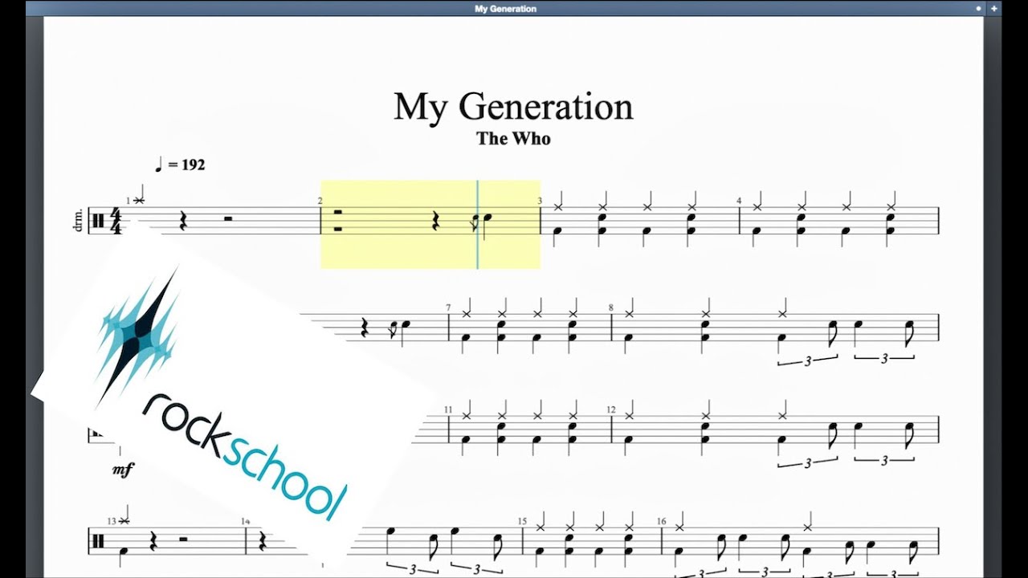This screenshot has height=578, width=1028.
Task: Select the highlighted measure 2
Action: [430, 224]
